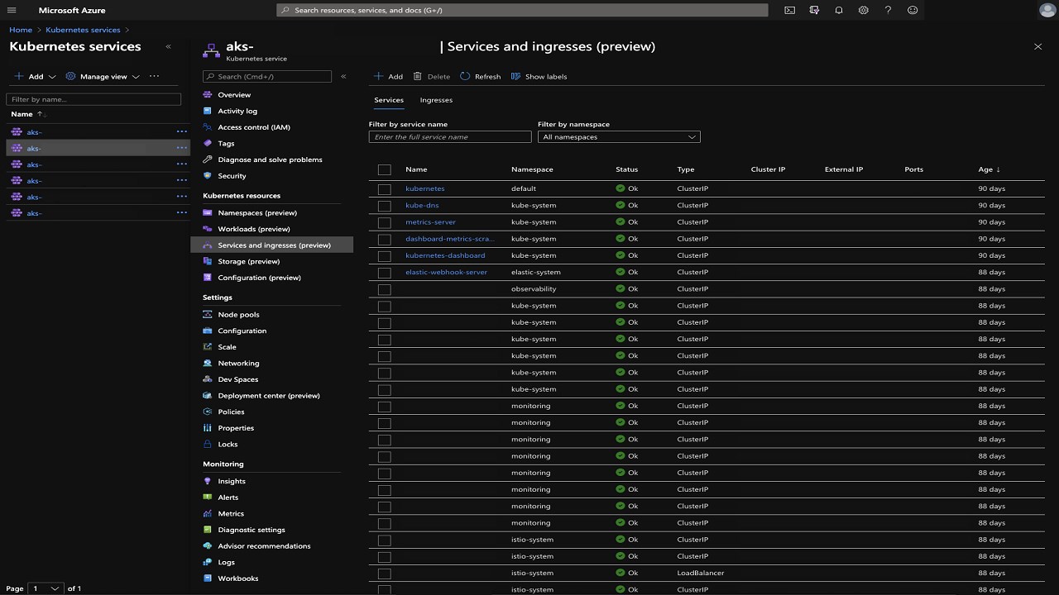
Task: Open Namespaces (preview)
Action: [x=257, y=212]
